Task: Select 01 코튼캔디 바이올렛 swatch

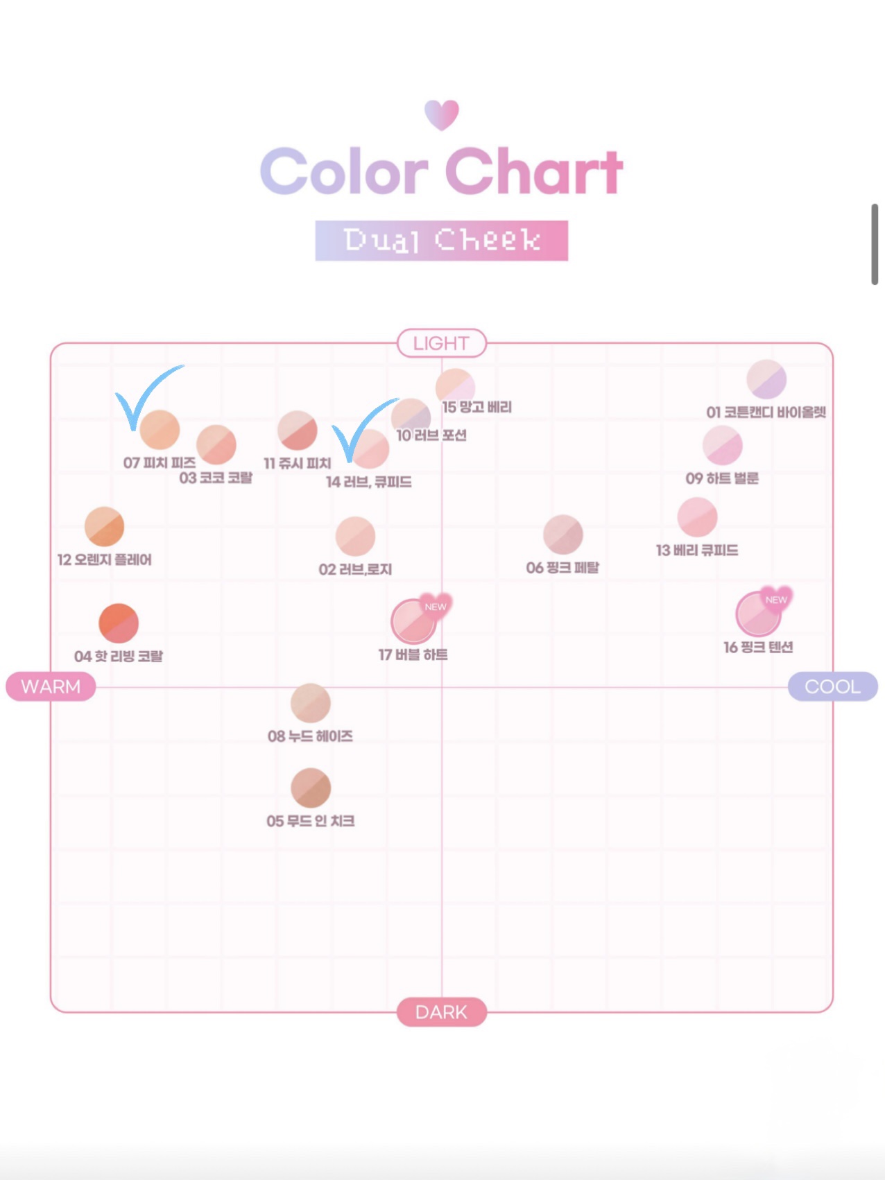Action: pyautogui.click(x=766, y=379)
